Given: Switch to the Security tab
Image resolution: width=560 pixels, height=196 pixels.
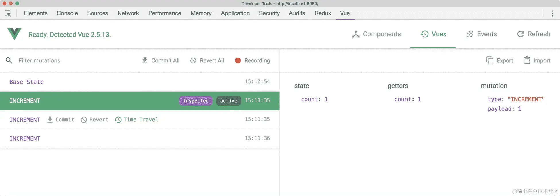Looking at the screenshot, I should tap(269, 13).
